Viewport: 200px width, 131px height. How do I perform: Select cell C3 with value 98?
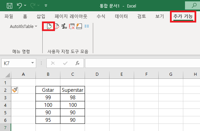[x=73, y=98]
